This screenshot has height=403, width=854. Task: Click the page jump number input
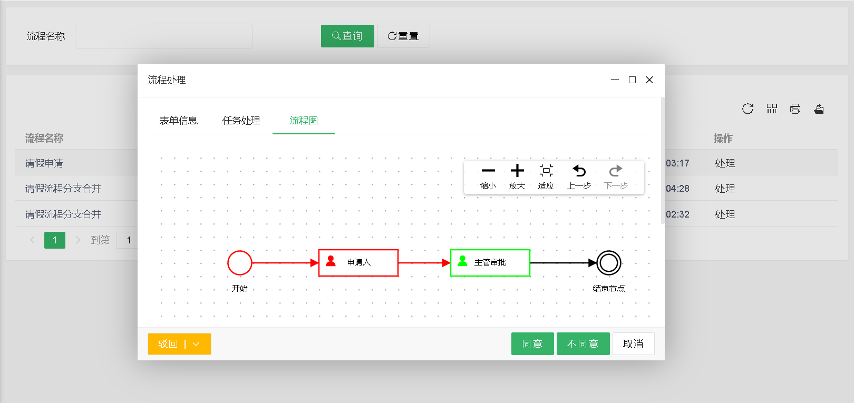tap(127, 240)
